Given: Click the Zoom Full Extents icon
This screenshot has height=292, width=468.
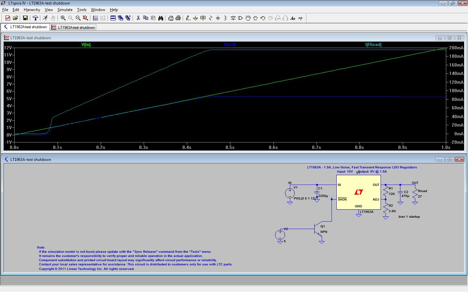Looking at the screenshot, I should (x=85, y=18).
